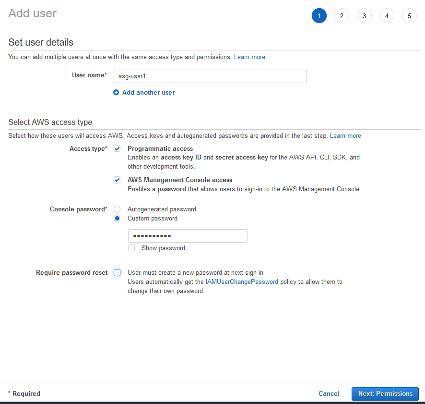Choose the Autogenerated password option
The image size is (425, 404).
click(x=117, y=209)
